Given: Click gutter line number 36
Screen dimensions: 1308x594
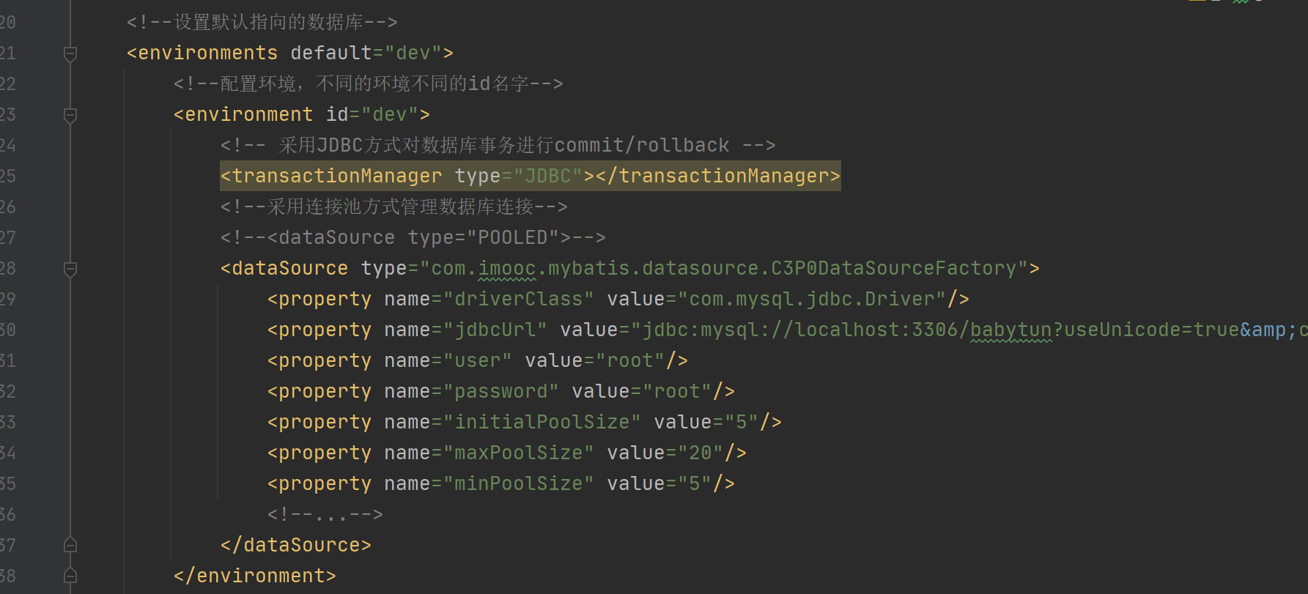Looking at the screenshot, I should (7, 514).
